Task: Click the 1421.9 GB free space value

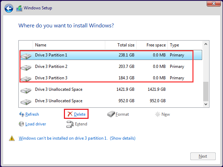Action: 157,89
